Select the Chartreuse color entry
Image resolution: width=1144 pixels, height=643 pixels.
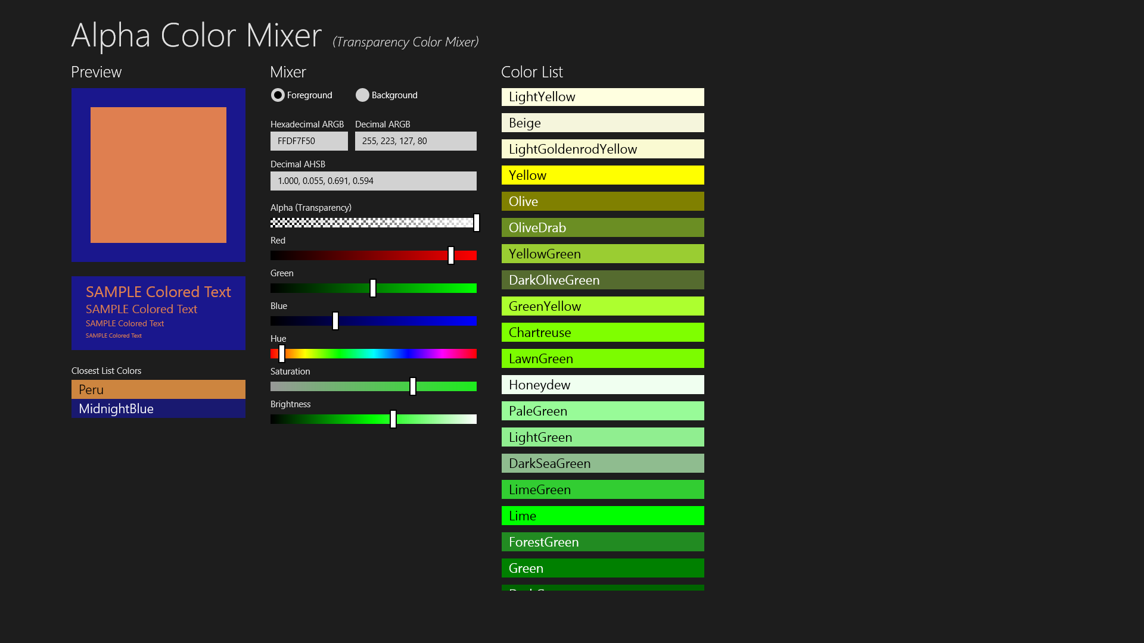tap(602, 332)
